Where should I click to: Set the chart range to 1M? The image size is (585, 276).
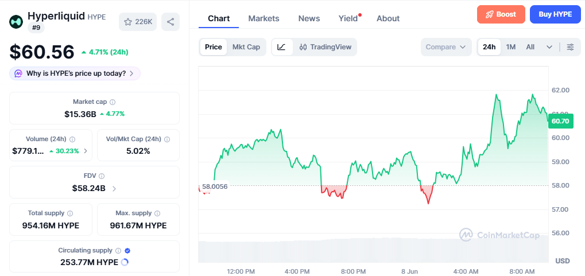[511, 47]
